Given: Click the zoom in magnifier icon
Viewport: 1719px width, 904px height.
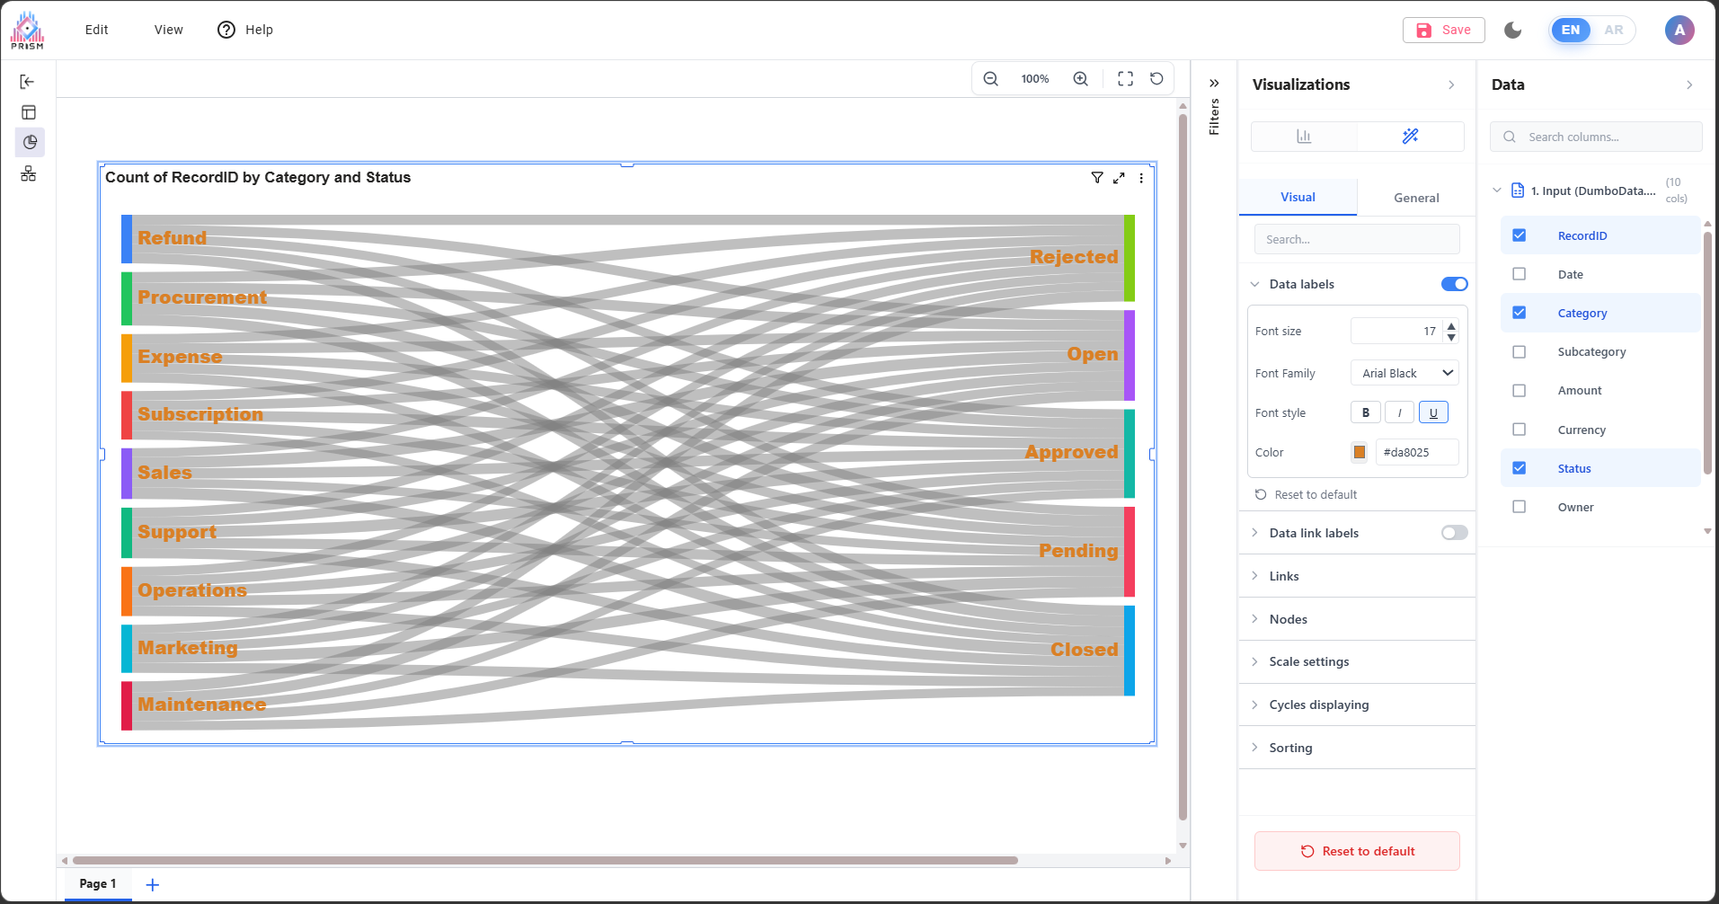Looking at the screenshot, I should pos(1080,79).
